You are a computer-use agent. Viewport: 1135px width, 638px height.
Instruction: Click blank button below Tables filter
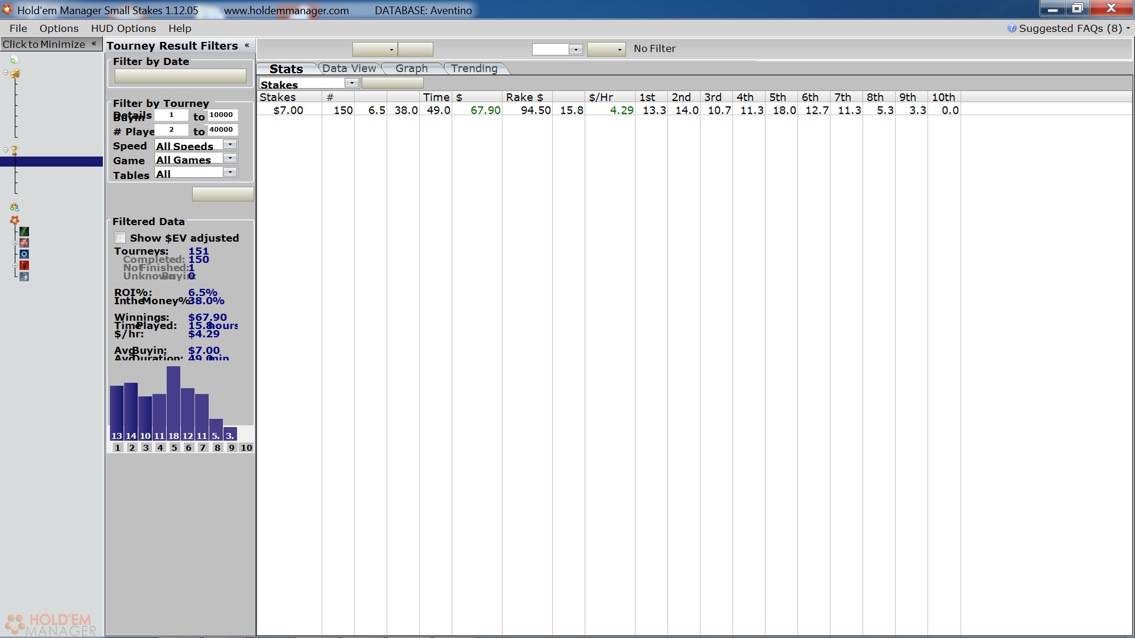click(223, 194)
